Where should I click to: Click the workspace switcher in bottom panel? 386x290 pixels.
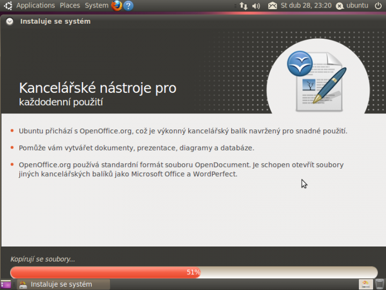coord(366,284)
